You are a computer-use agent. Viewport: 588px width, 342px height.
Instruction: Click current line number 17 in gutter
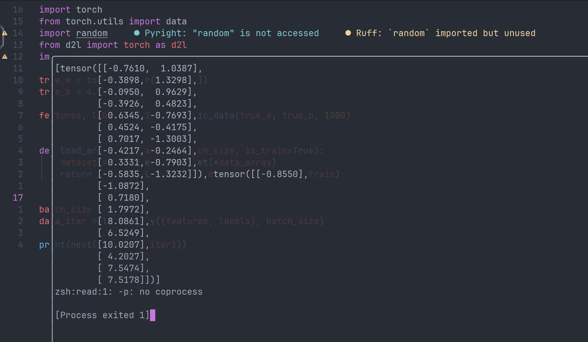tap(18, 198)
